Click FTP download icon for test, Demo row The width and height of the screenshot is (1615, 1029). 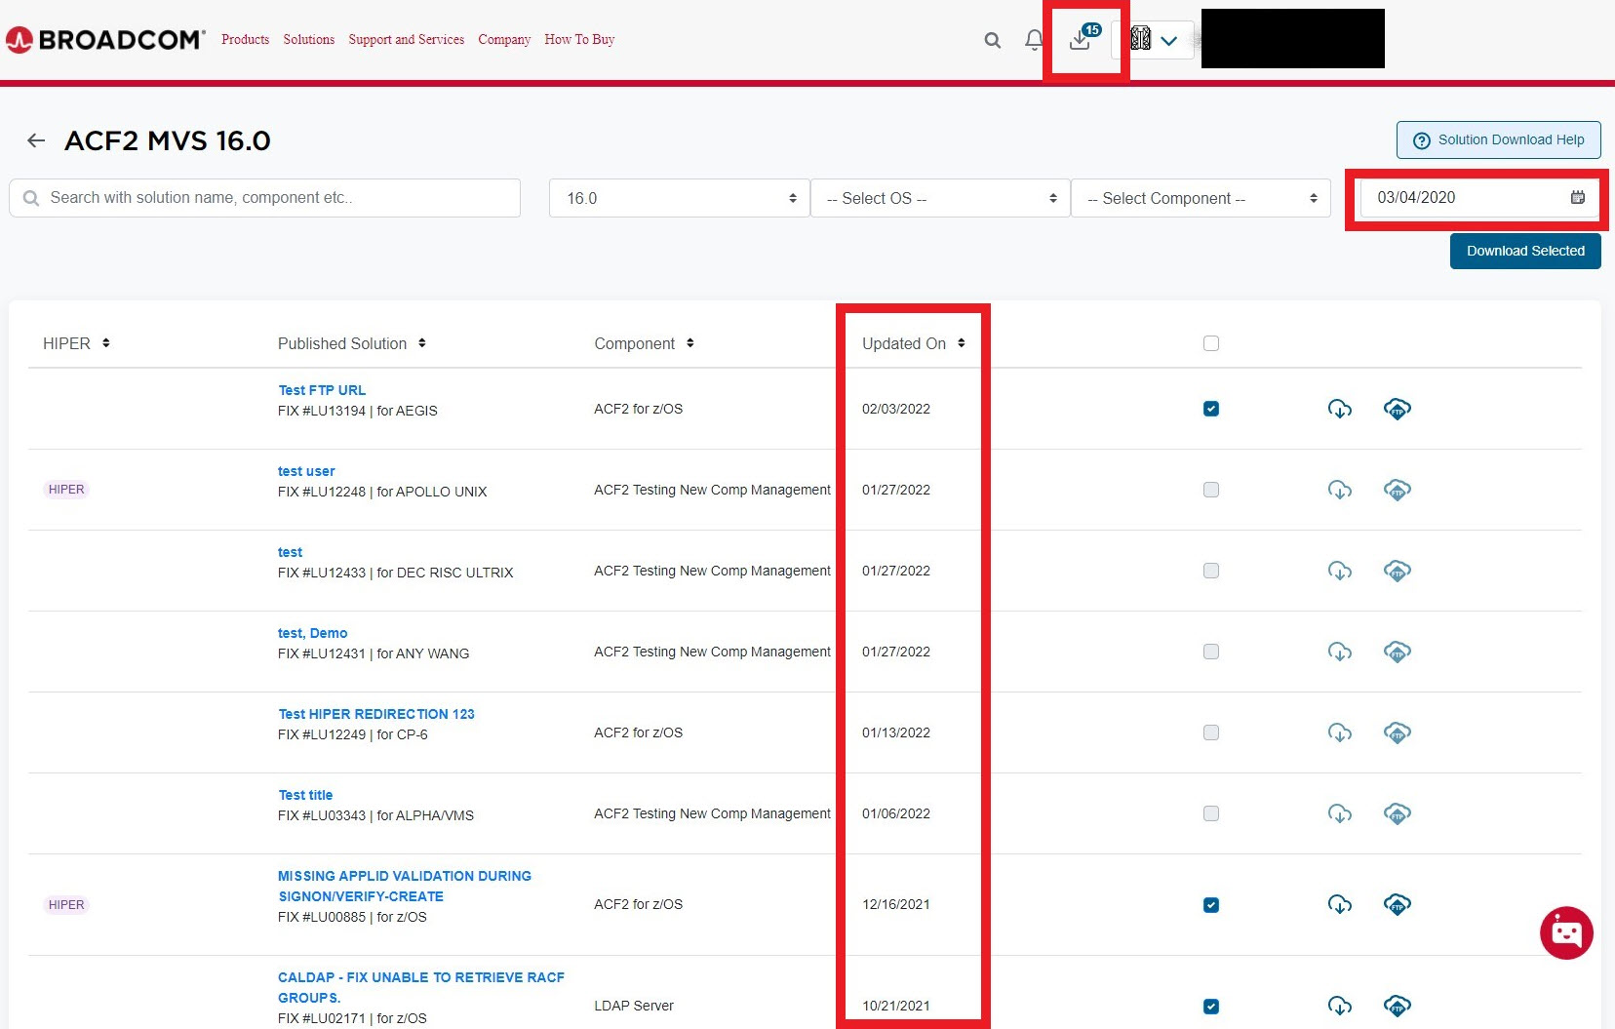point(1398,652)
